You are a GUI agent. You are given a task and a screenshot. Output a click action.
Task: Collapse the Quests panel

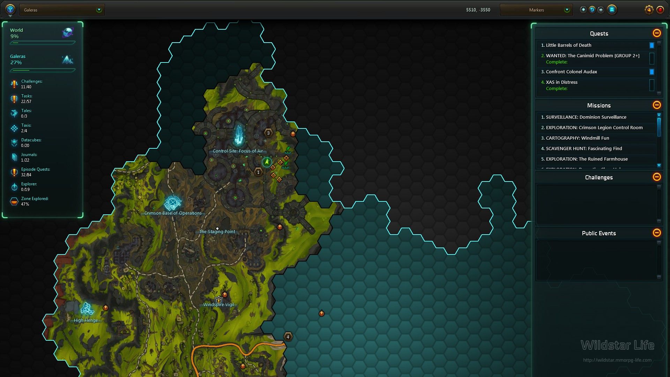[657, 33]
